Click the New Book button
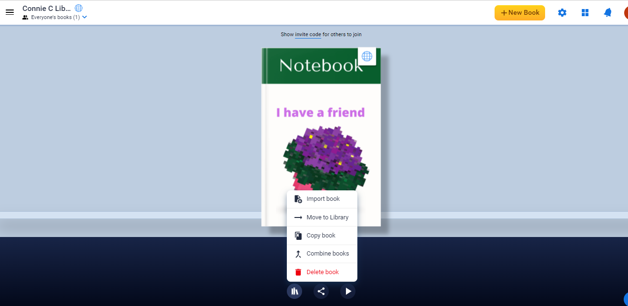This screenshot has width=628, height=306. click(x=519, y=13)
